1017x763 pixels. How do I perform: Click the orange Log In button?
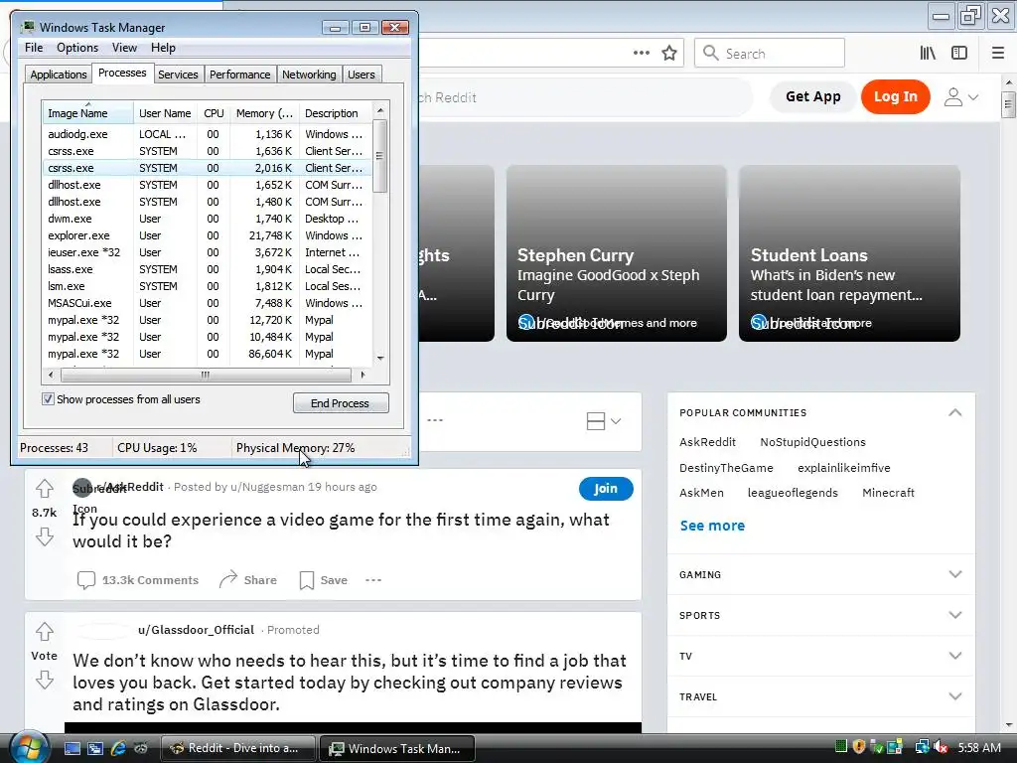[x=895, y=96]
